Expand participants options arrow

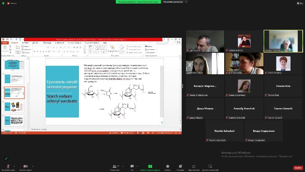(x=123, y=166)
